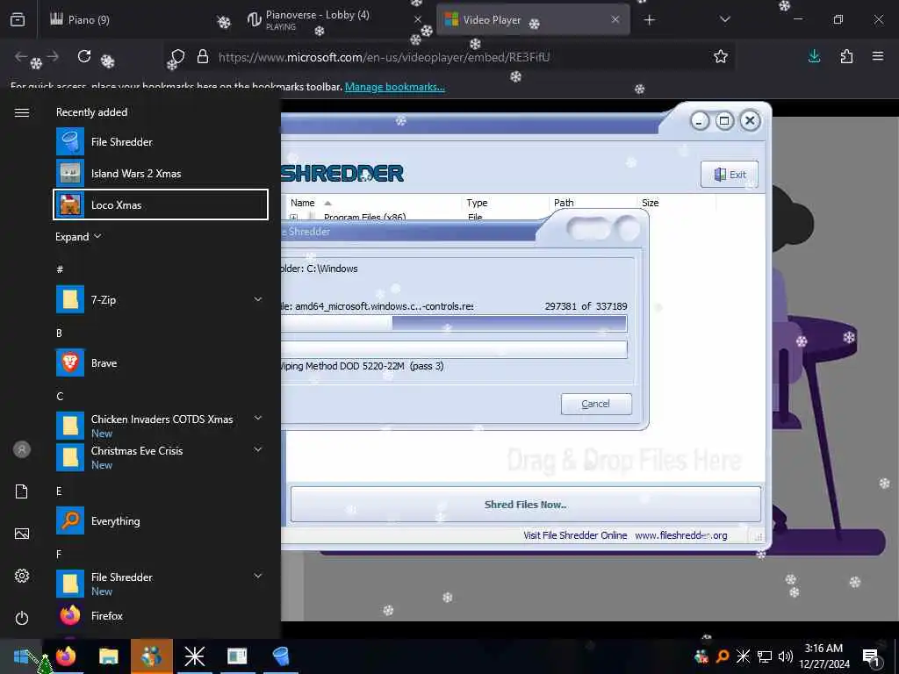This screenshot has height=674, width=899.
Task: Open tracking protection shield
Action: click(177, 57)
